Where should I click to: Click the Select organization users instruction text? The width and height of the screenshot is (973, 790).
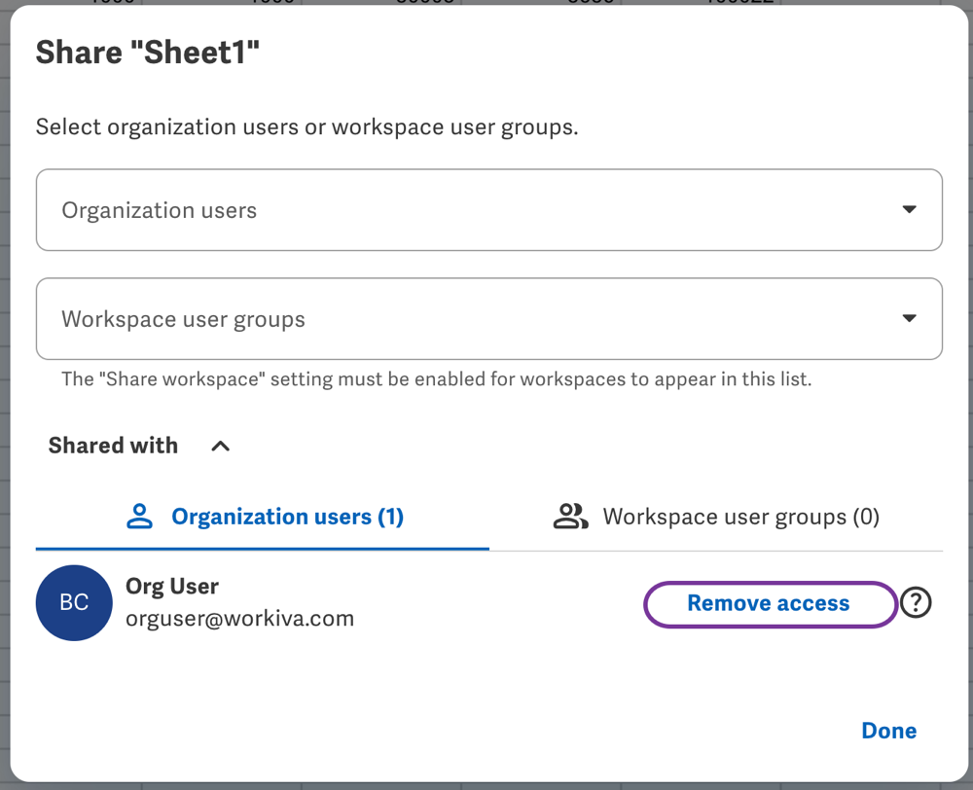point(306,127)
